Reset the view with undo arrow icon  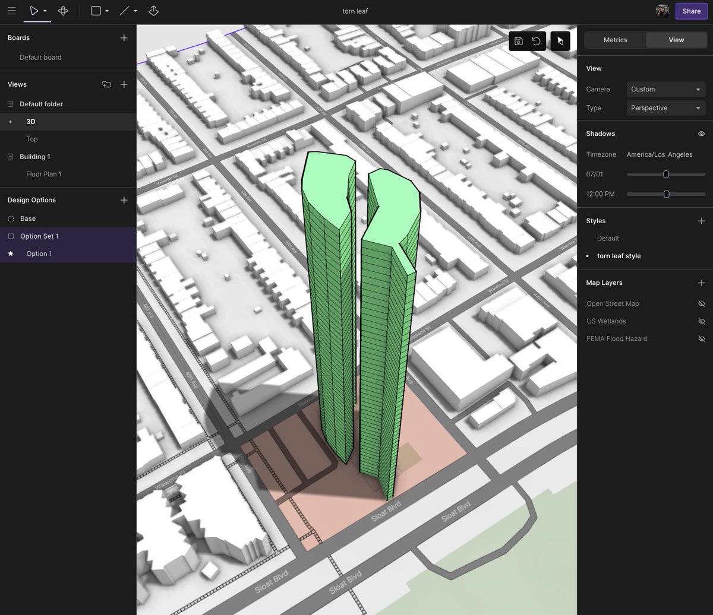click(x=536, y=41)
